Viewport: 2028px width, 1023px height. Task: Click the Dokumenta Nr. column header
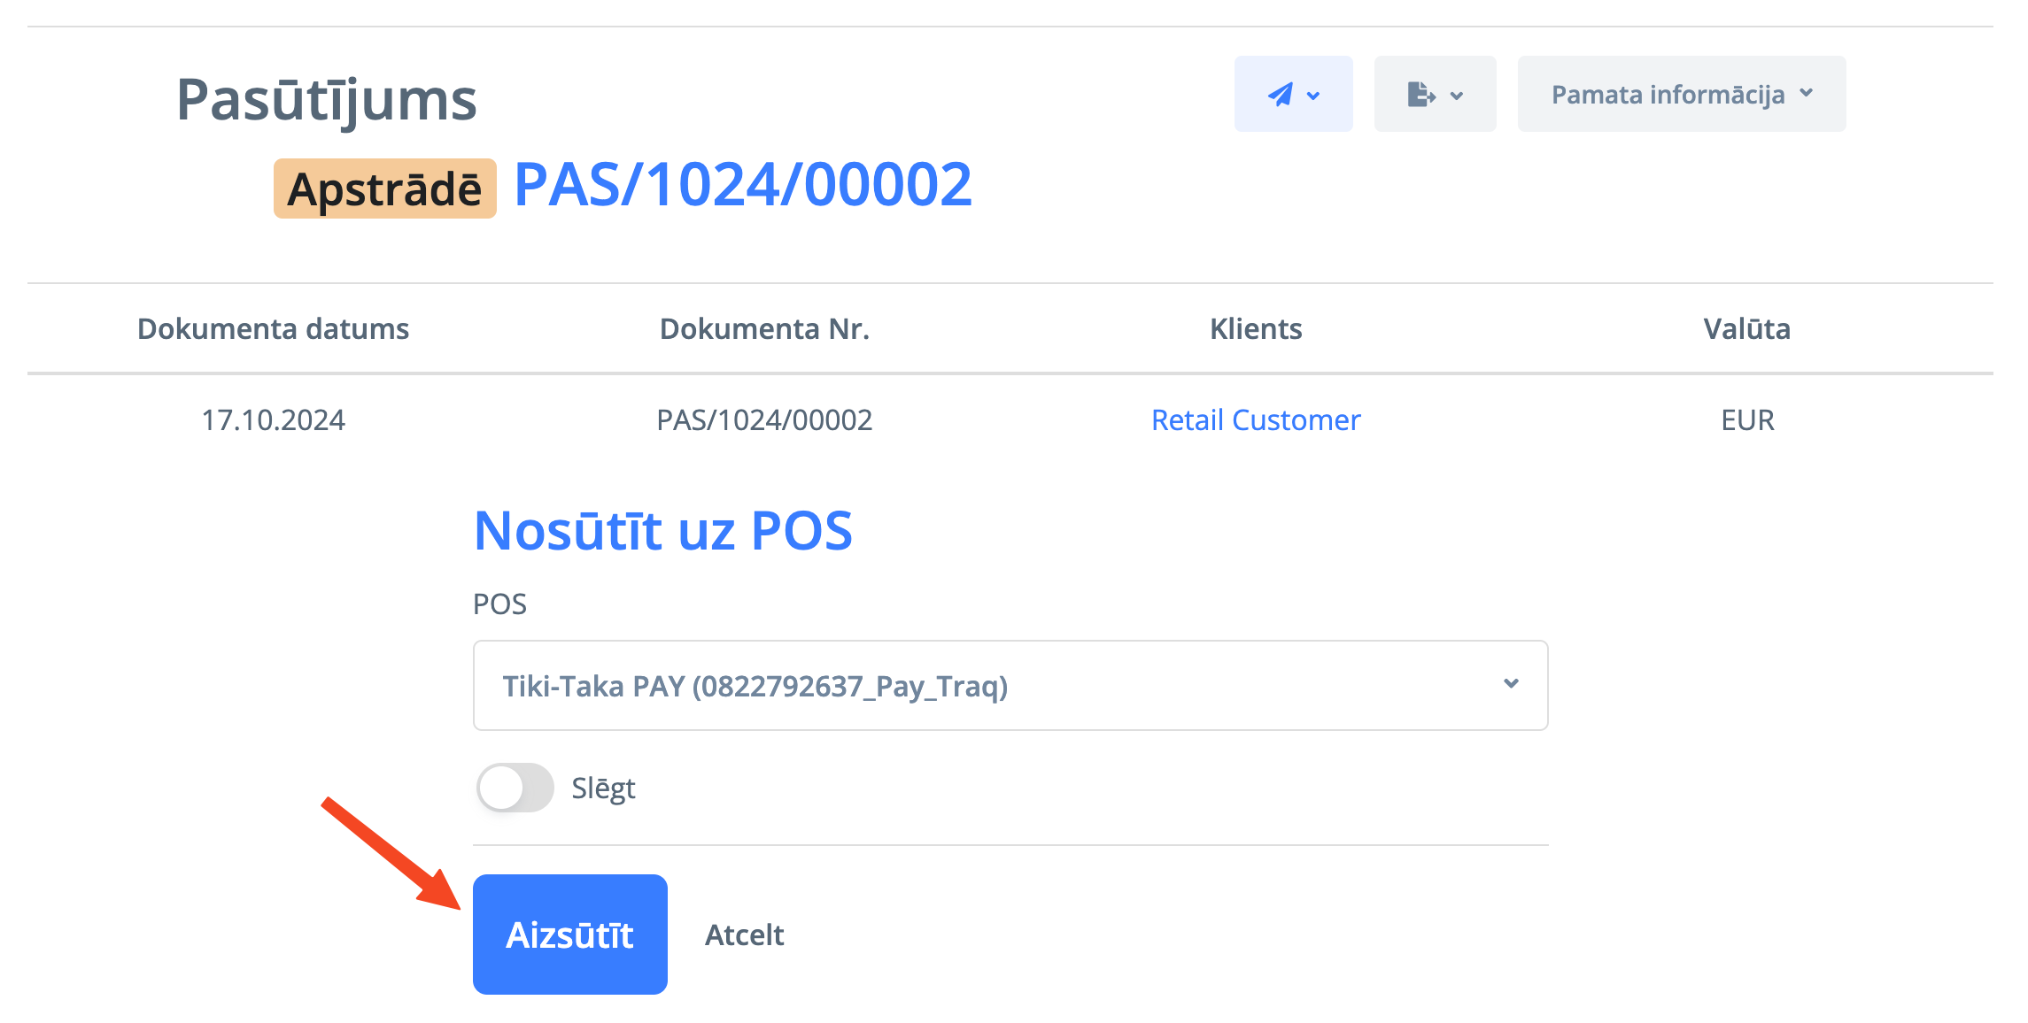click(764, 329)
